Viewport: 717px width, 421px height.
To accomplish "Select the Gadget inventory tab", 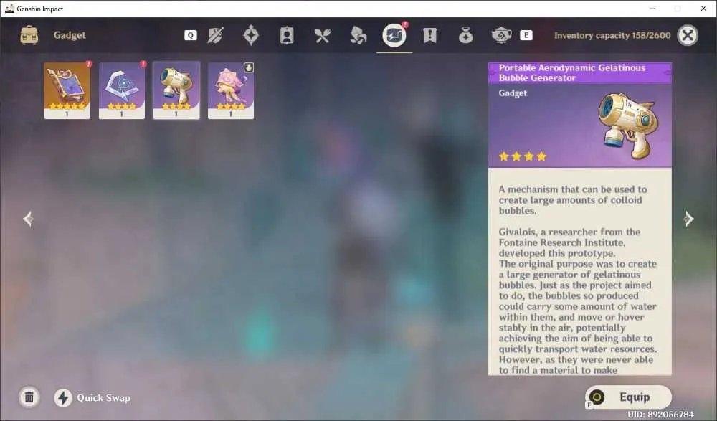I will click(394, 35).
